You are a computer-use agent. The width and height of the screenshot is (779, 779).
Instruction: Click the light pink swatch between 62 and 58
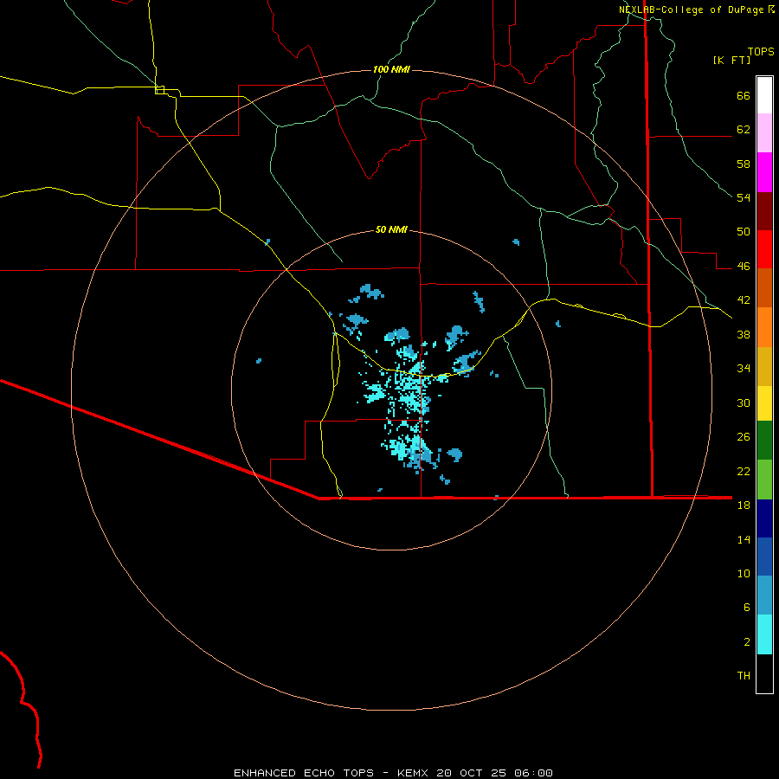pos(764,132)
